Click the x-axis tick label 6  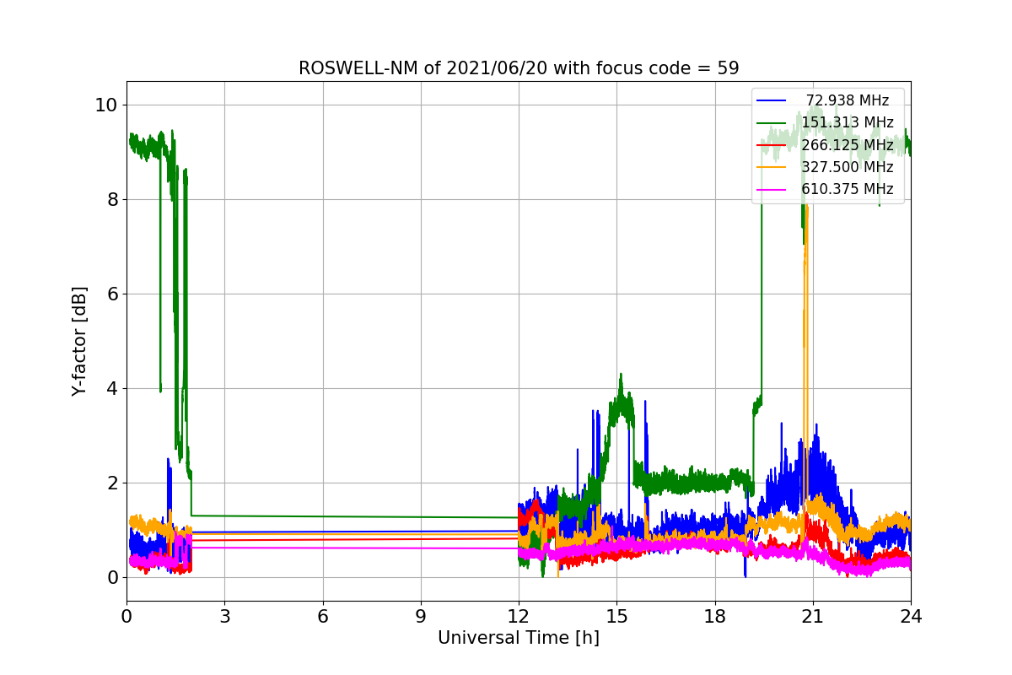coord(322,617)
